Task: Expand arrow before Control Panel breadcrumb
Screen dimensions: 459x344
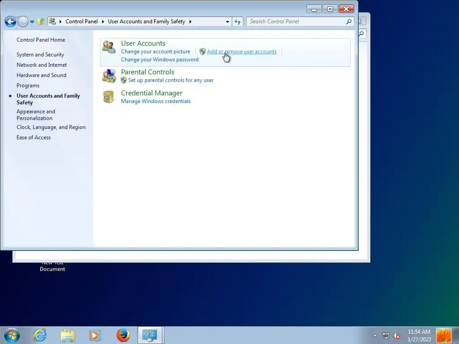Action: click(x=61, y=21)
